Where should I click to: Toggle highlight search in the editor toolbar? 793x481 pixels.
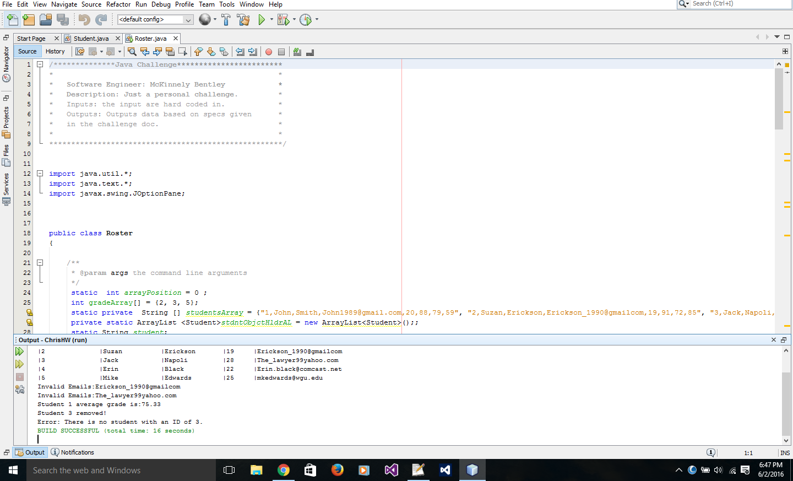point(170,52)
